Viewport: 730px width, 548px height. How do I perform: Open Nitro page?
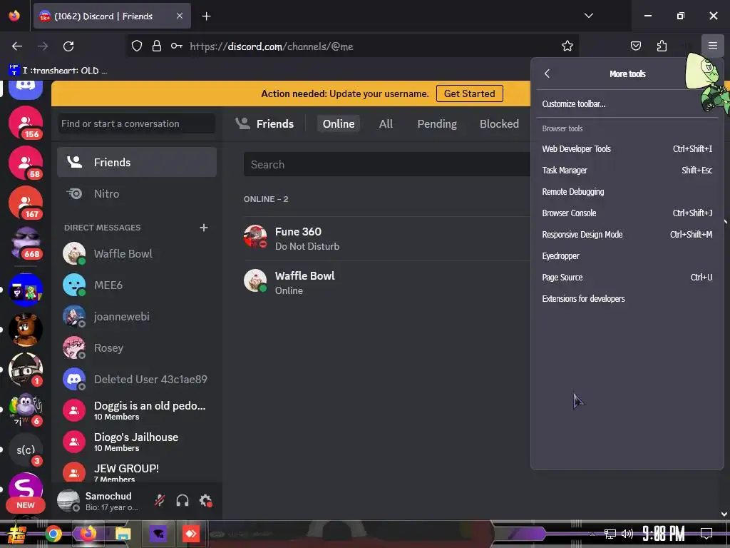point(137,193)
